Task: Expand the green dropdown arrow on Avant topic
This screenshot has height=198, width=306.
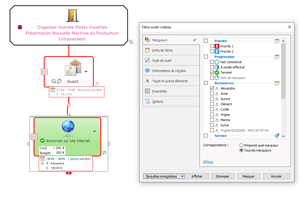Action: click(x=86, y=71)
